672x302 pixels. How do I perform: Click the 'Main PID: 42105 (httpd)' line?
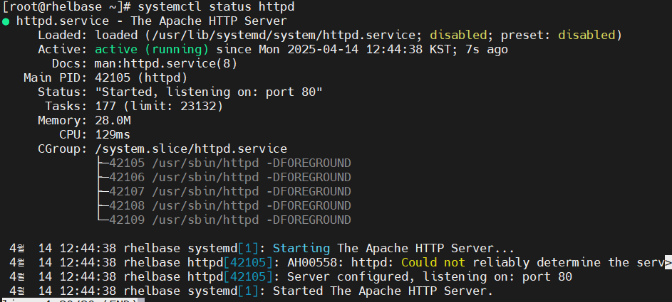click(x=105, y=77)
